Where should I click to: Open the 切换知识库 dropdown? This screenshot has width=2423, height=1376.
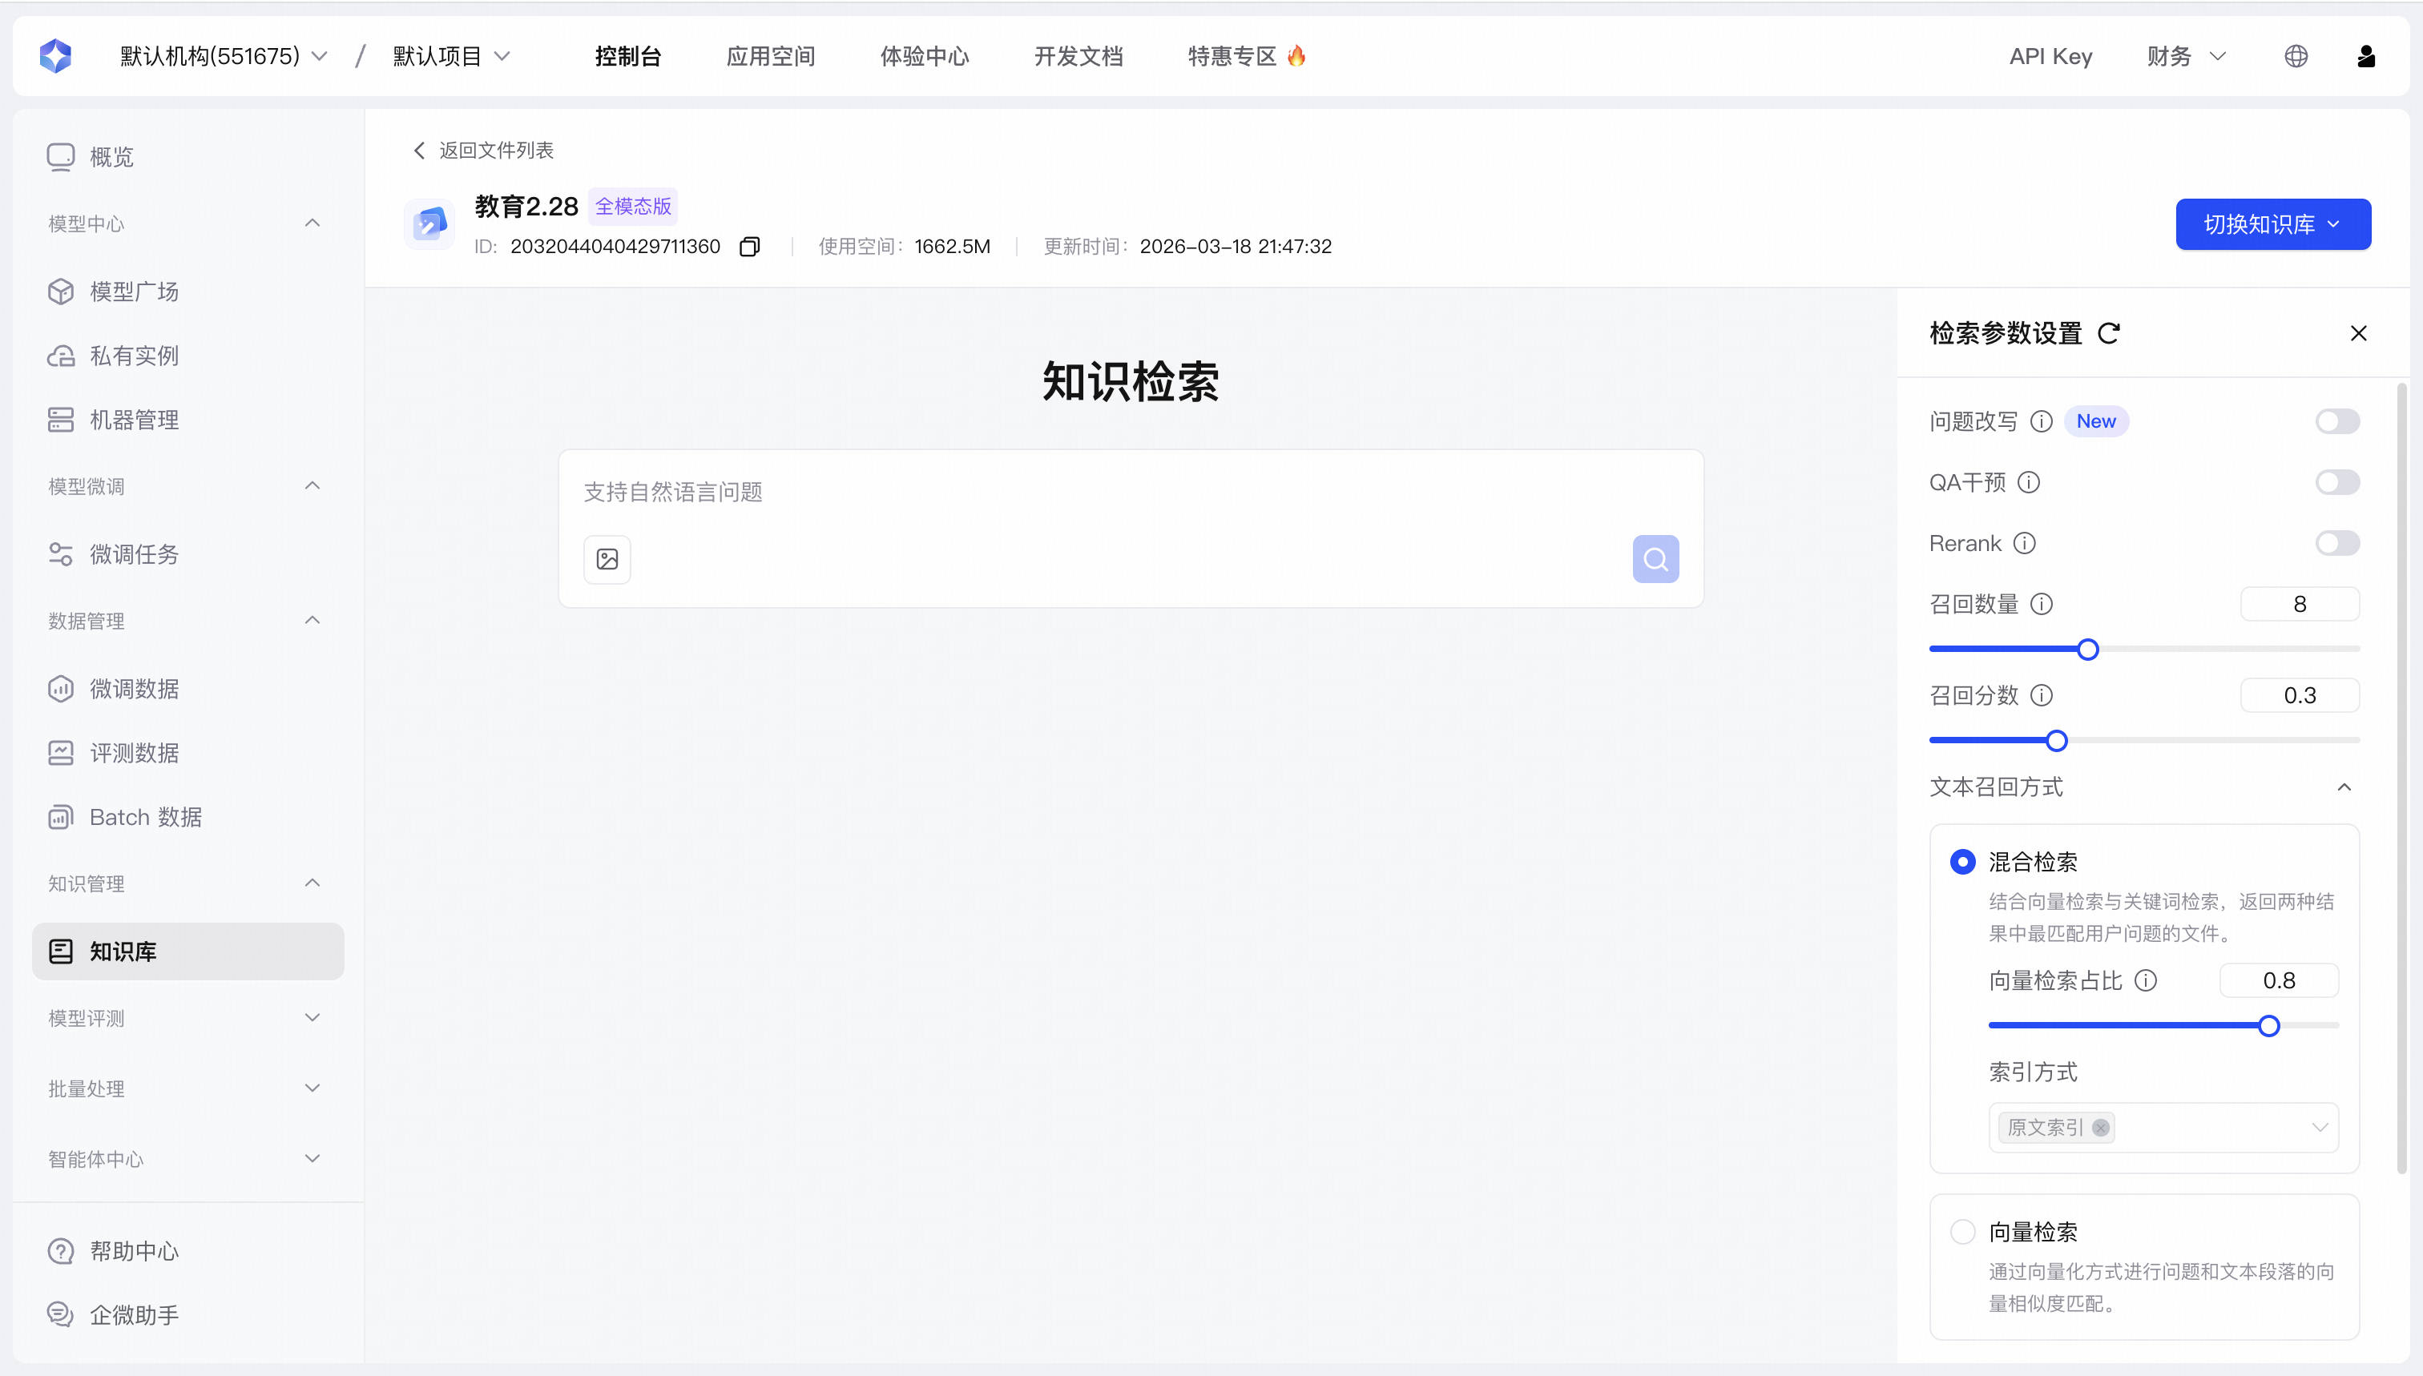pos(2272,225)
